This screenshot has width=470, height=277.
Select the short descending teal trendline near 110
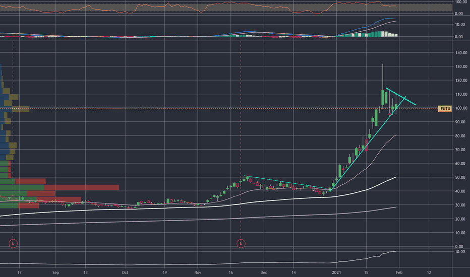point(400,96)
